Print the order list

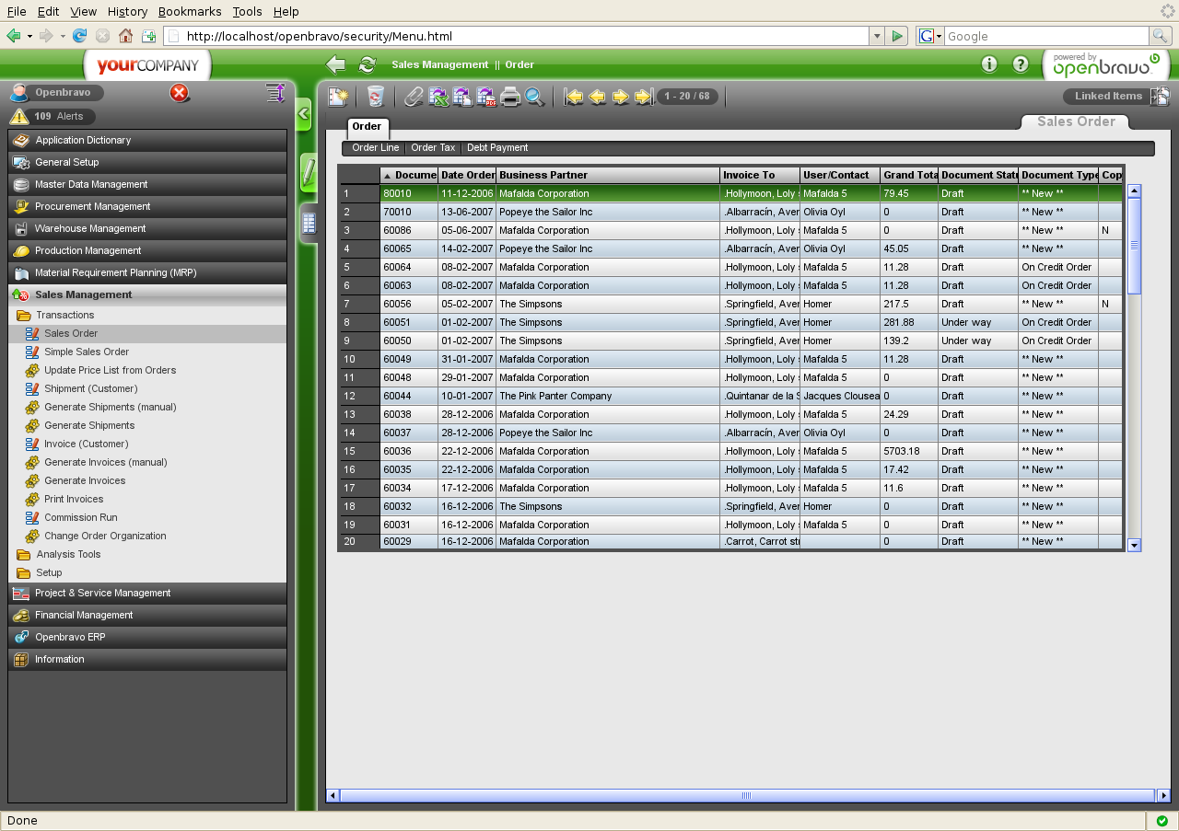(510, 97)
